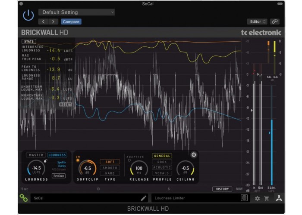Image resolution: width=302 pixels, height=215 pixels.
Task: Click the green chain link icon
Action: (x=24, y=198)
